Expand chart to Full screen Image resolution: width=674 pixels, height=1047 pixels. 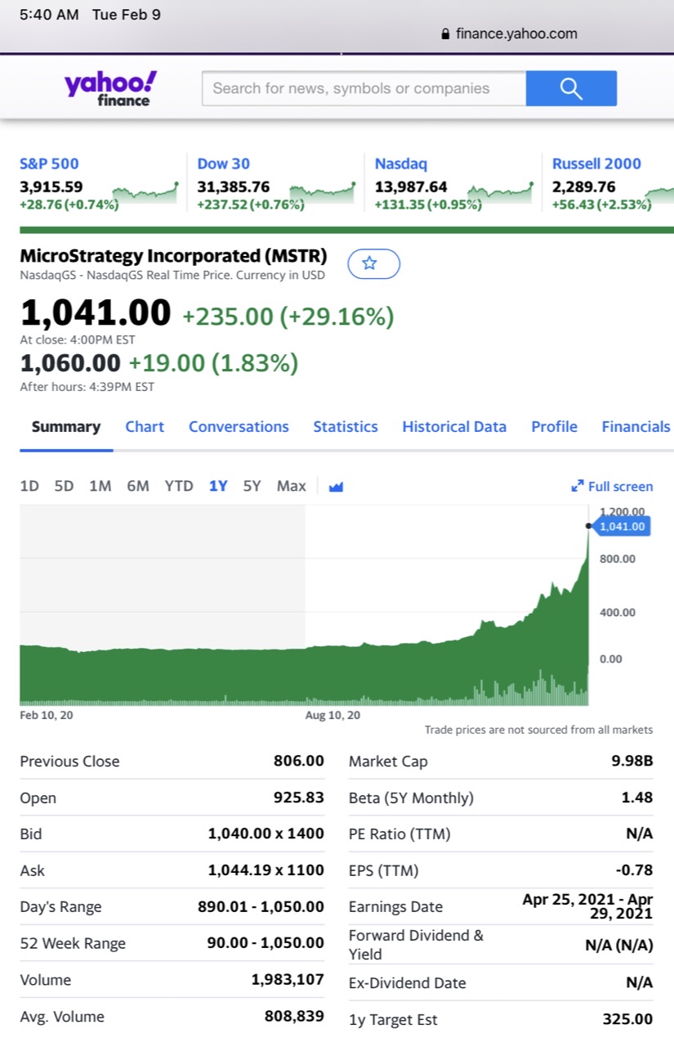coord(612,487)
